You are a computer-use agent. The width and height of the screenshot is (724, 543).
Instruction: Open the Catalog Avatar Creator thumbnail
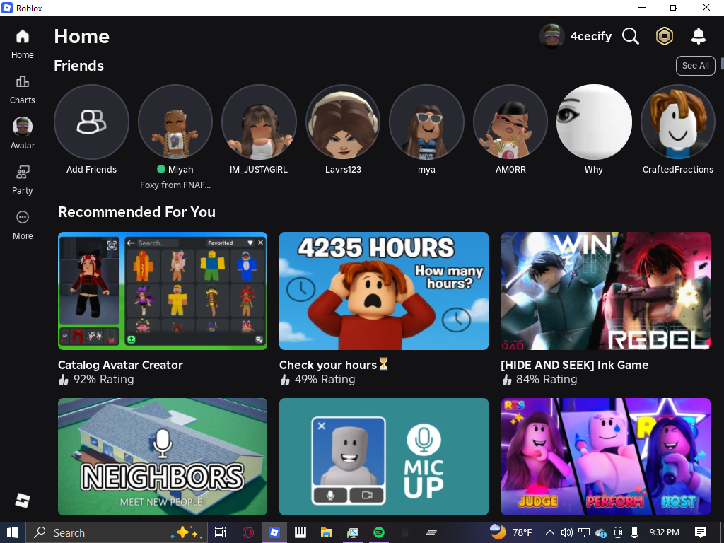[163, 291]
